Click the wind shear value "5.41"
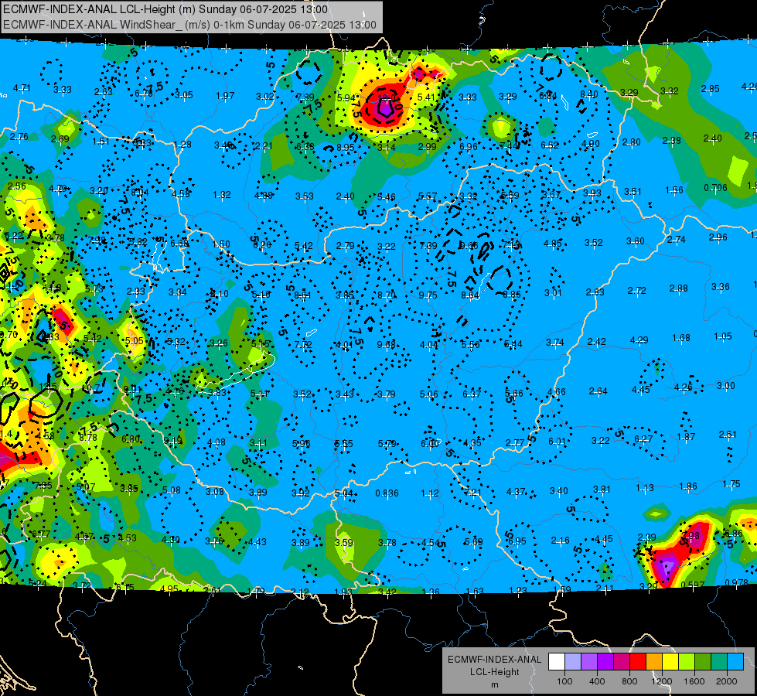This screenshot has width=757, height=696. 426,97
